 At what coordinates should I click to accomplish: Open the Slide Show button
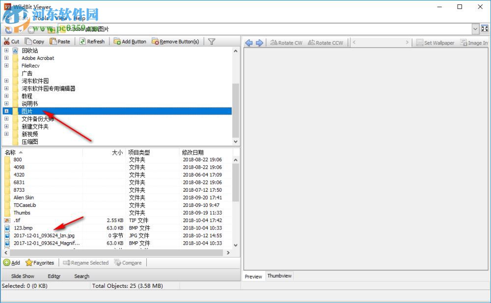coord(23,276)
